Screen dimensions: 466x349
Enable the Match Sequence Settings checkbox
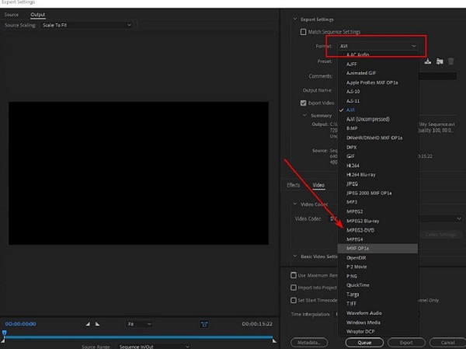(303, 32)
